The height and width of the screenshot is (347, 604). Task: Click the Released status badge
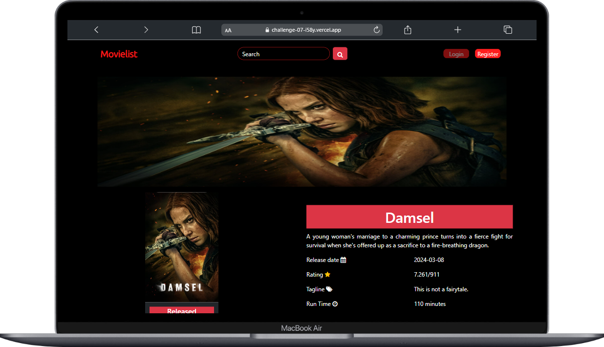coord(182,310)
